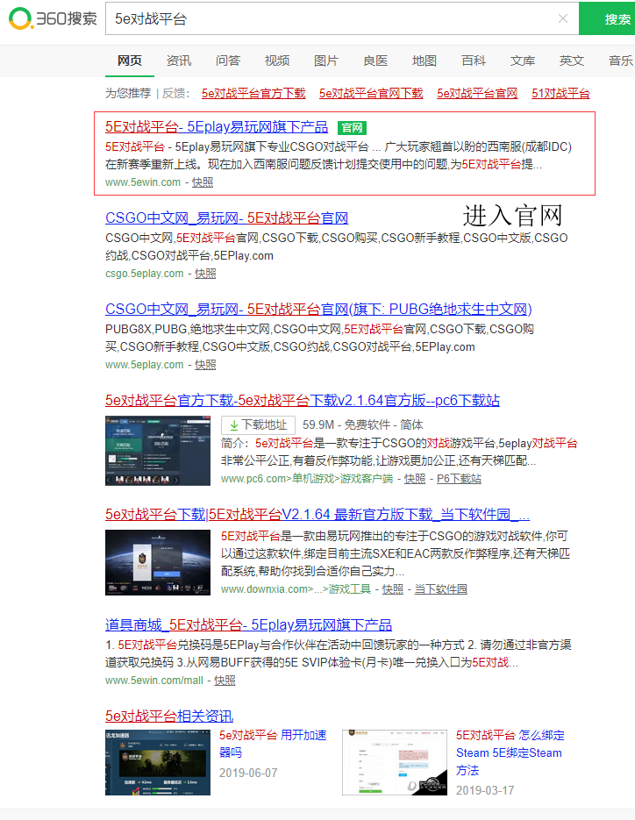Click www.downxia.com>...>游戏工具 breadcrumb

click(296, 588)
